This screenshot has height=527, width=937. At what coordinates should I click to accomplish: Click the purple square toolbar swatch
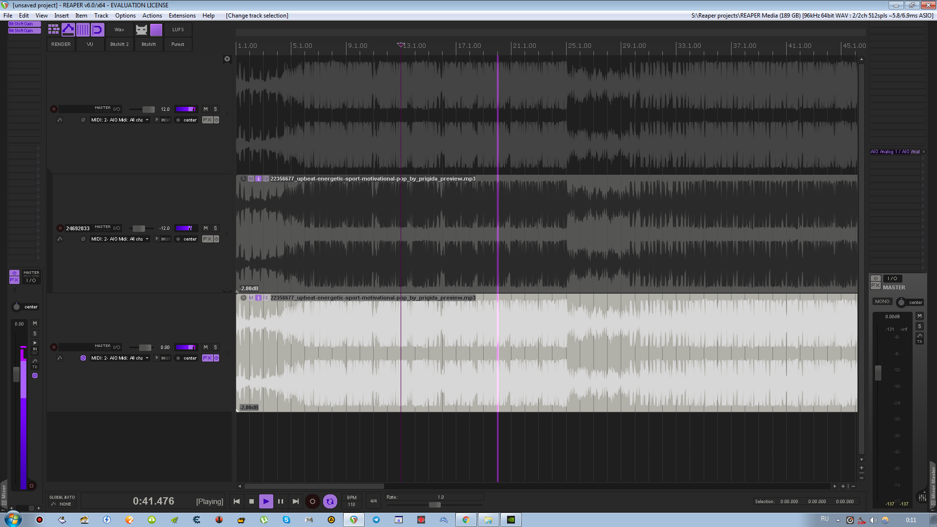(x=156, y=30)
